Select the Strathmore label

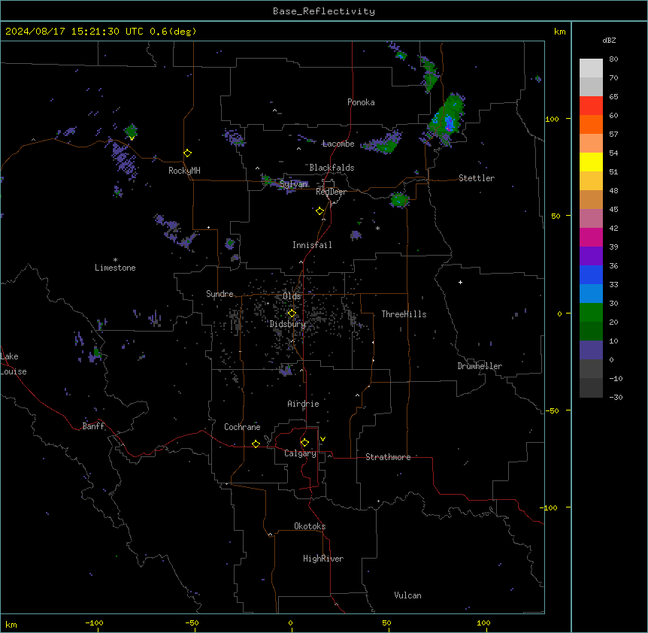click(388, 457)
